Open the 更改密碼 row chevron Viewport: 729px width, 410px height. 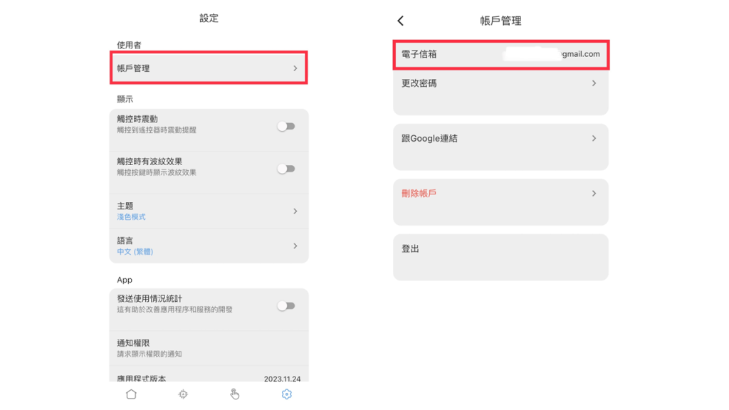point(594,83)
